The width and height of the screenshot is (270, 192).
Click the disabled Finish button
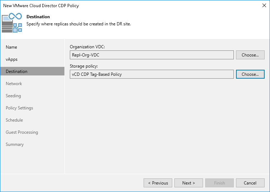click(220, 183)
